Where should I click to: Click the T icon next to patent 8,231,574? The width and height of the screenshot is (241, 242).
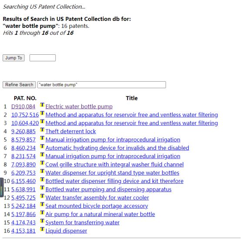pos(42,155)
